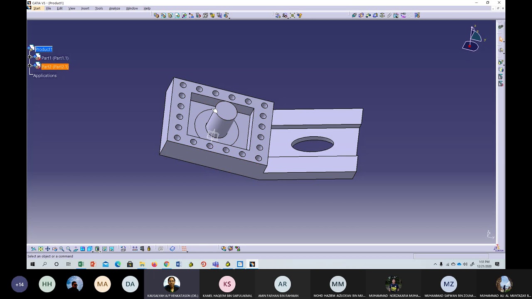Click the Select arrow tool on right toolbar

(x=501, y=39)
